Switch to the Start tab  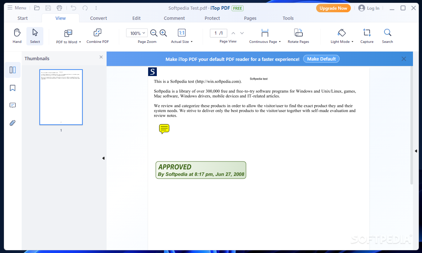pyautogui.click(x=23, y=18)
